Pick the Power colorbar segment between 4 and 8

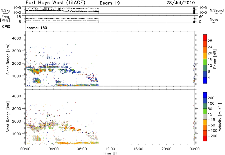[205, 74]
